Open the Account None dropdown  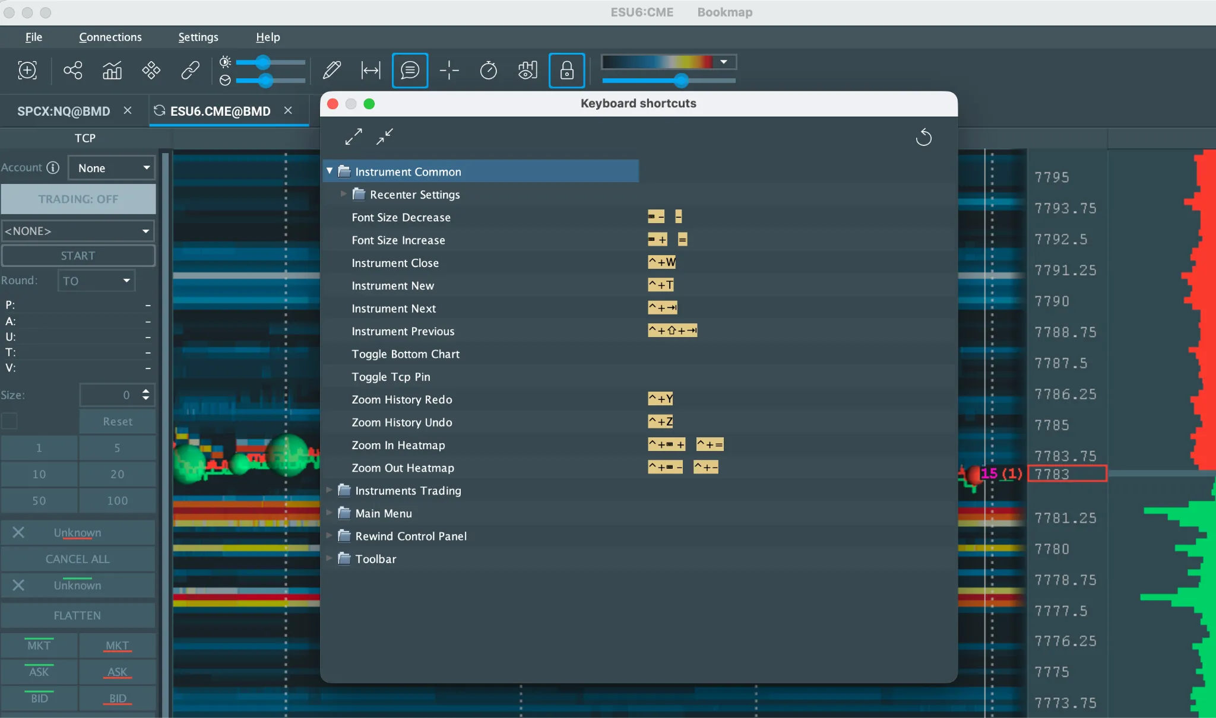click(112, 168)
